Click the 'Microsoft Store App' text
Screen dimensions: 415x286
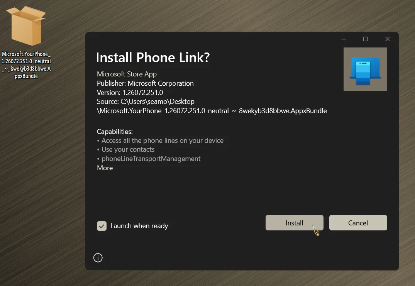(x=127, y=74)
